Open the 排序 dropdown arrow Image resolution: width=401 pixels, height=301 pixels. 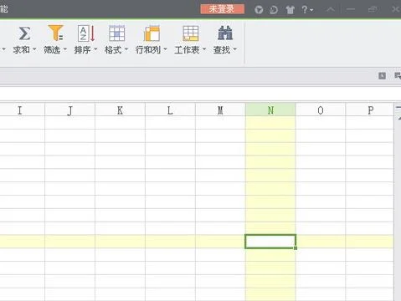point(95,49)
